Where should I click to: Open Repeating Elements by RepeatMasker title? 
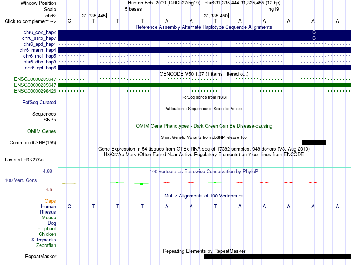(204, 251)
